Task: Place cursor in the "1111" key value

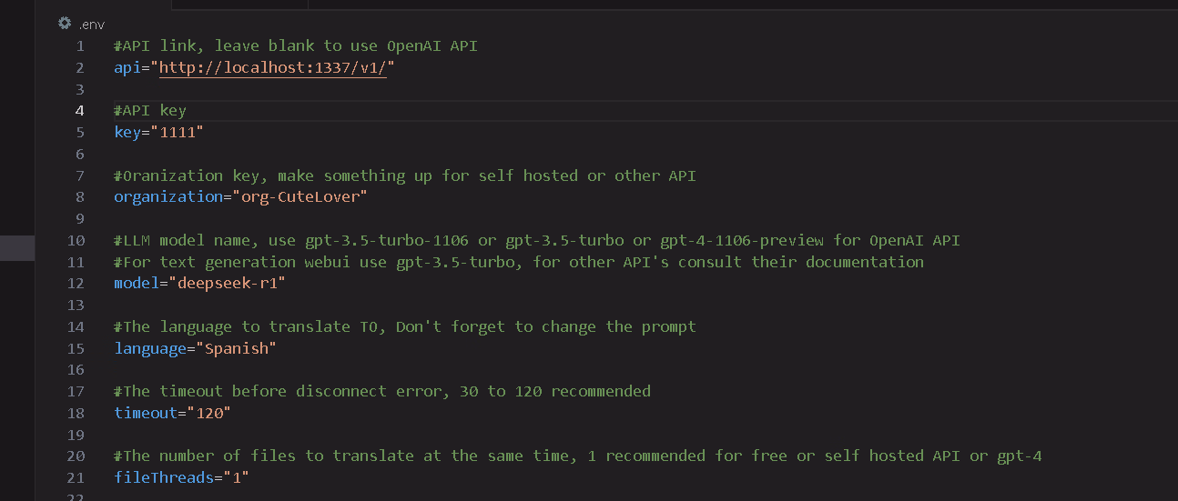Action: coord(181,133)
